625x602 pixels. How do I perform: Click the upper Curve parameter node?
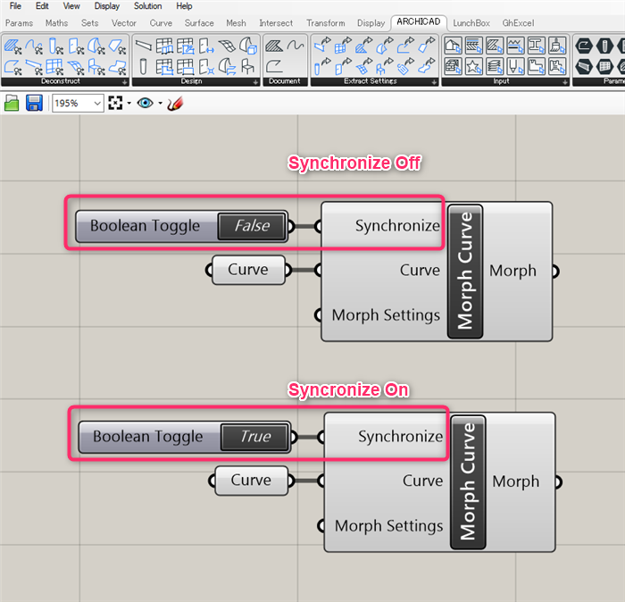tap(248, 270)
